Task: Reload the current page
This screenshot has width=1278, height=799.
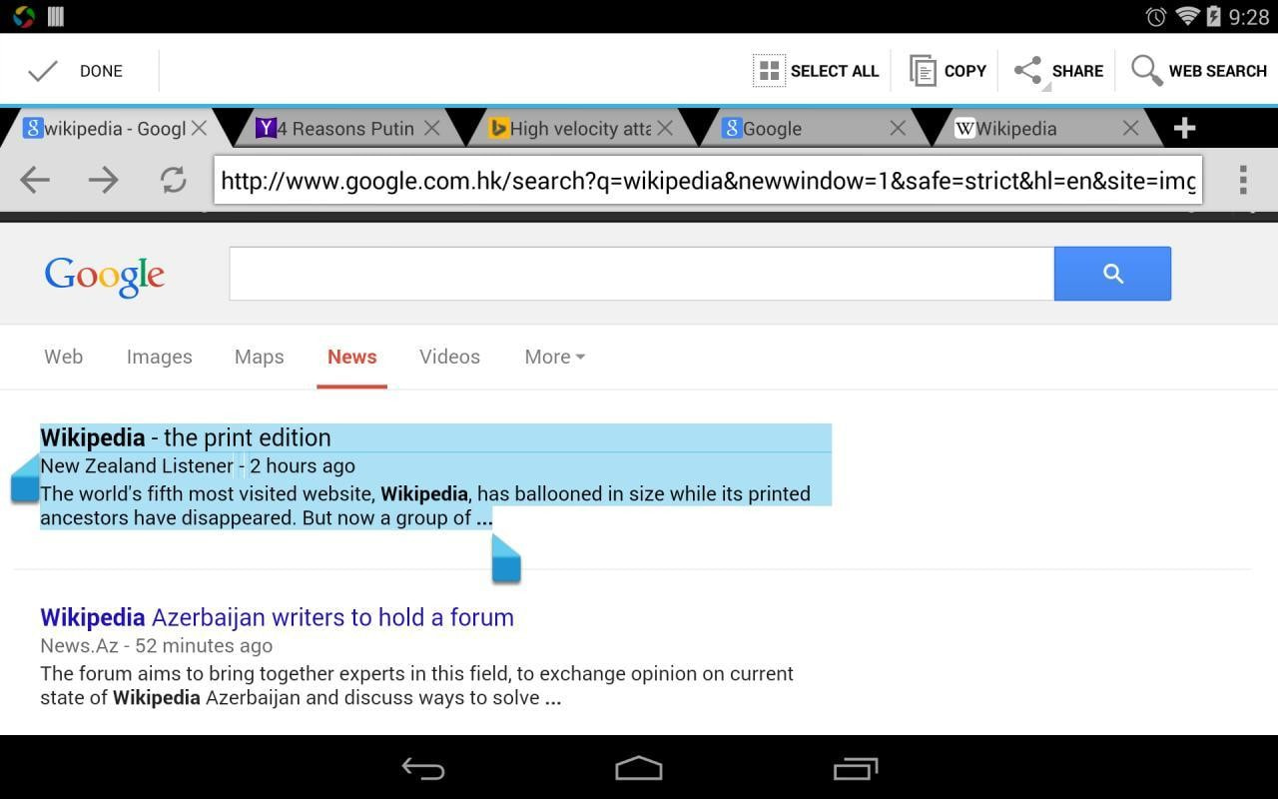Action: (173, 180)
